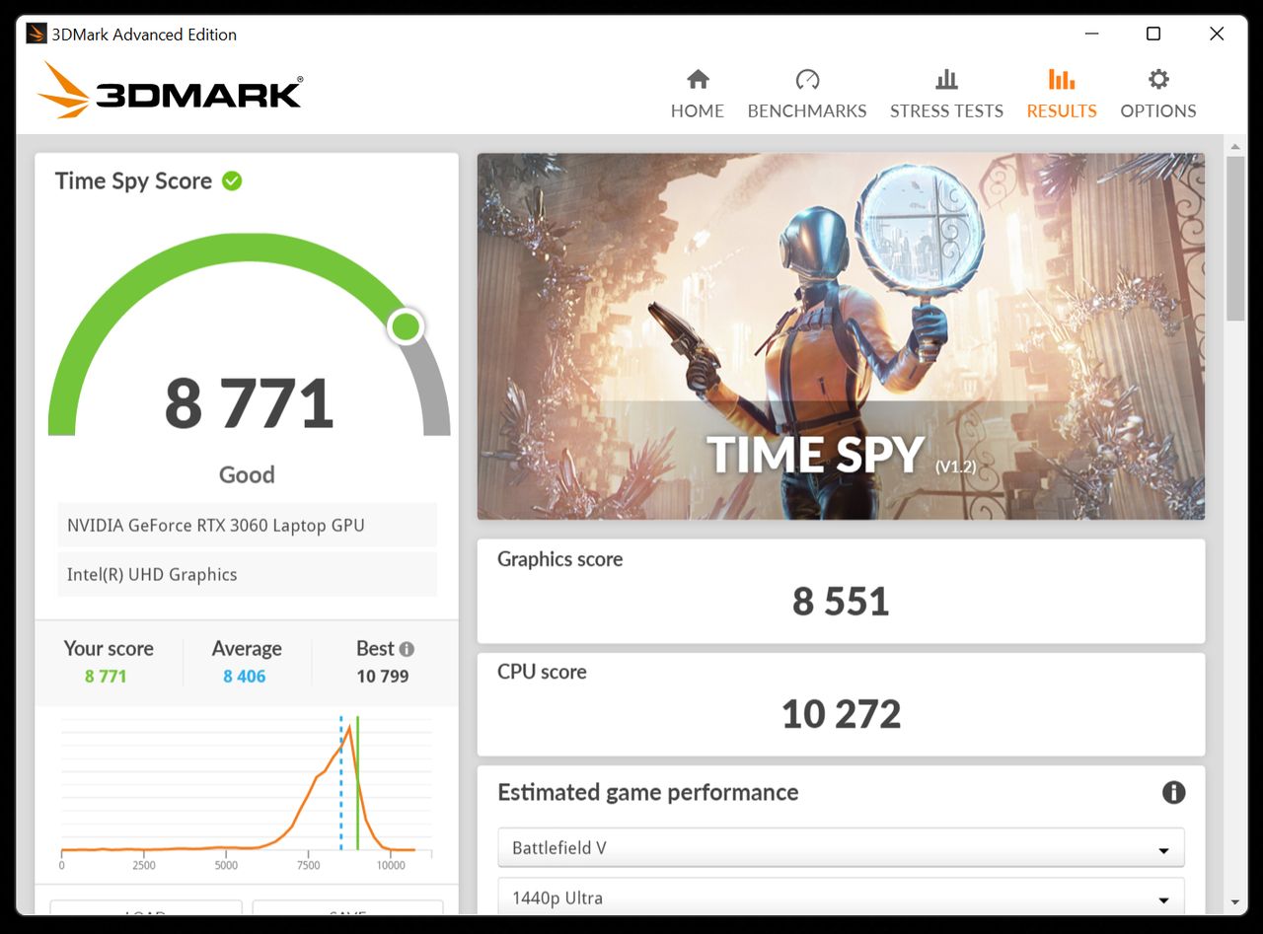
Task: Click the Estimated game performance info icon
Action: pos(1173,792)
